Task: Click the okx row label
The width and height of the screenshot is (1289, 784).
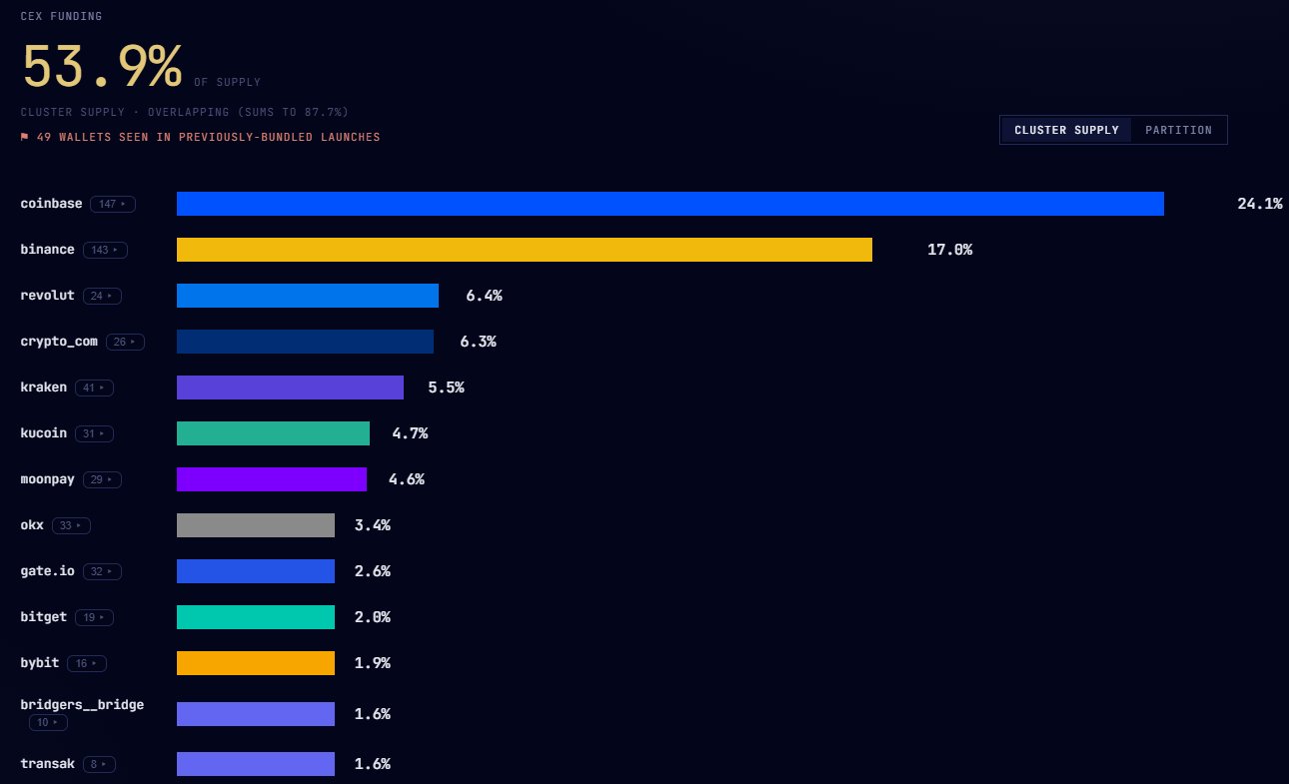Action: pyautogui.click(x=32, y=525)
